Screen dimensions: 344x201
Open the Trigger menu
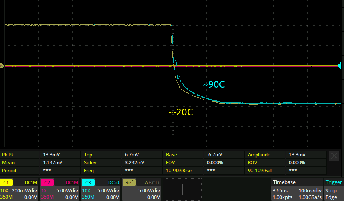point(333,182)
